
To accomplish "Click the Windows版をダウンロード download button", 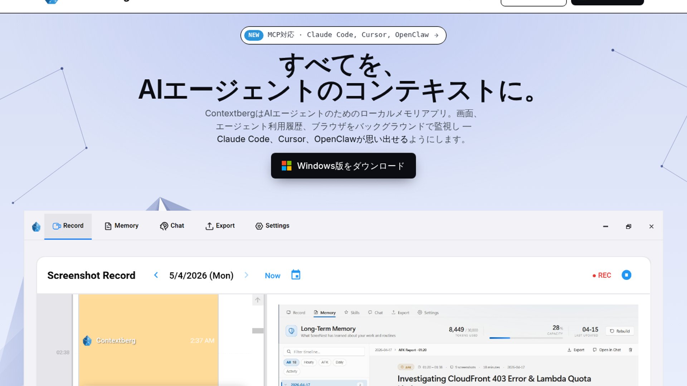I will pyautogui.click(x=343, y=166).
